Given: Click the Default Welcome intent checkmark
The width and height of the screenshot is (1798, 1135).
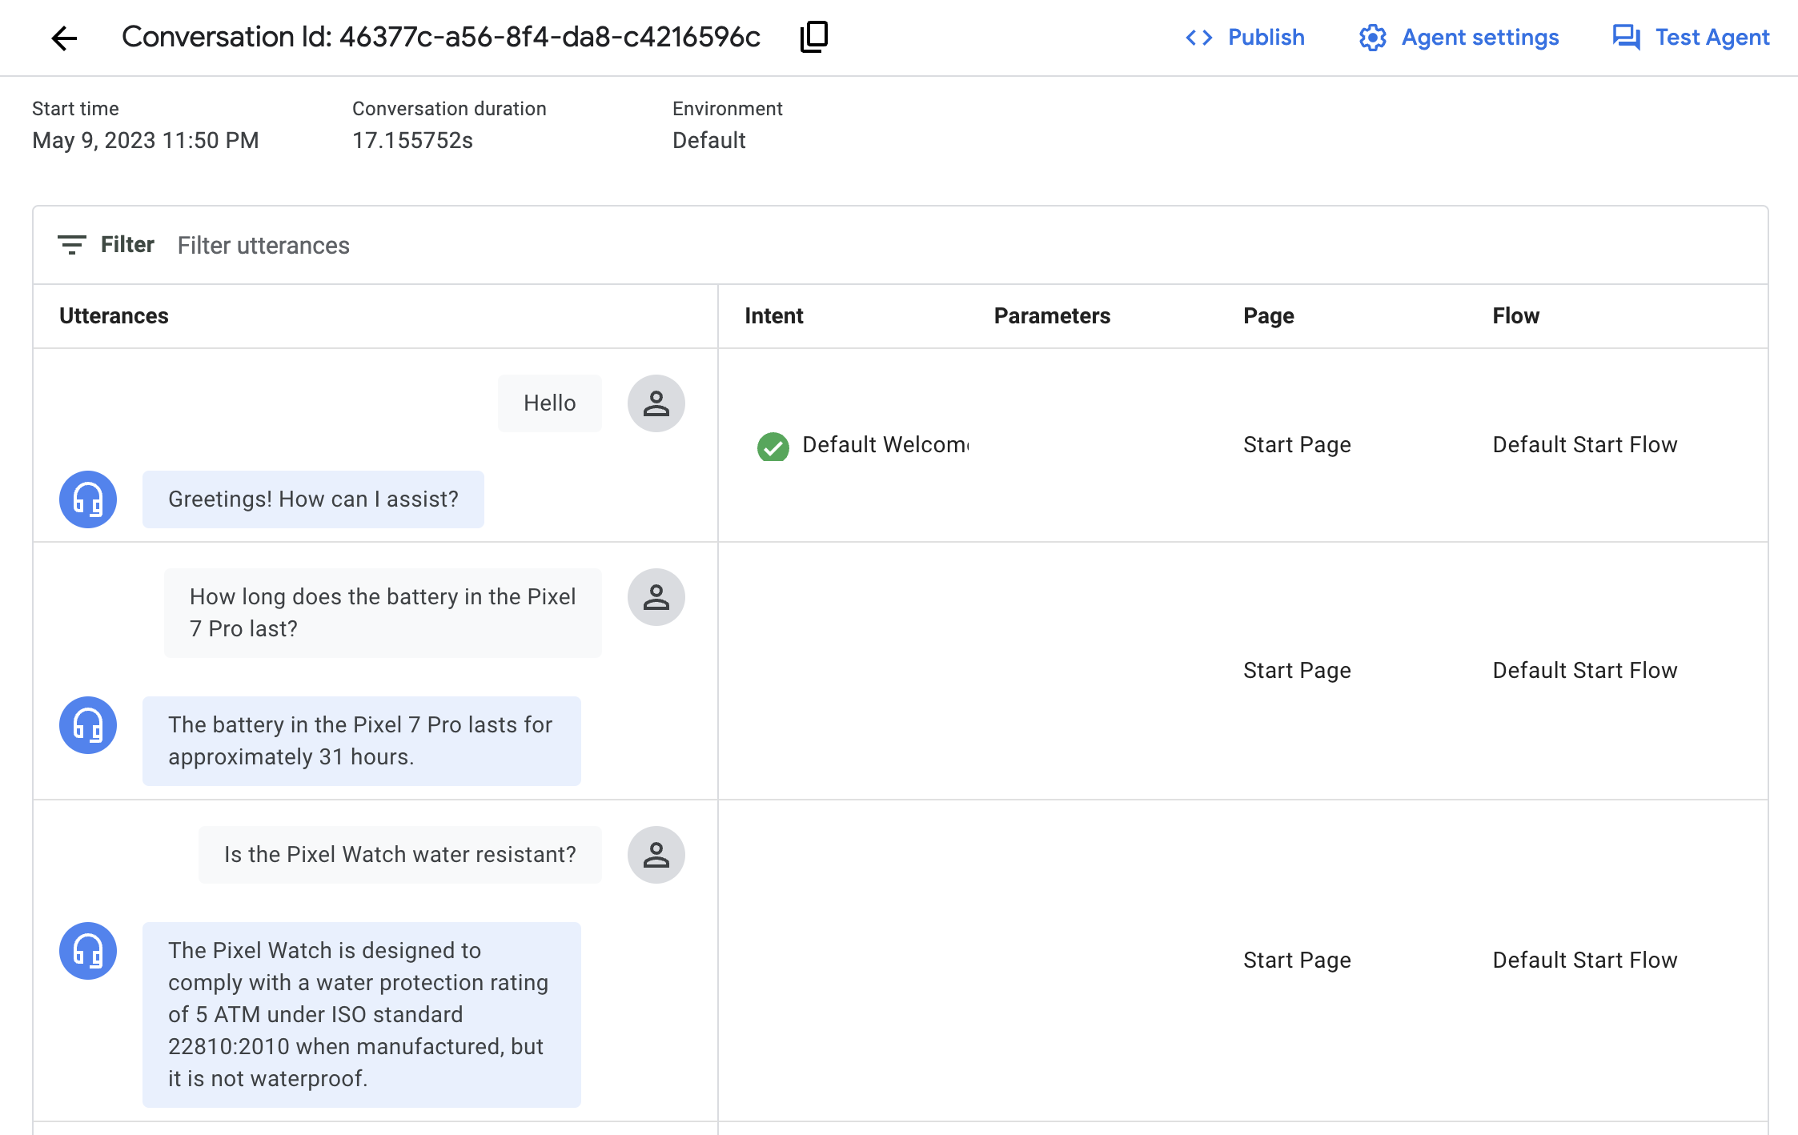Looking at the screenshot, I should pos(774,444).
